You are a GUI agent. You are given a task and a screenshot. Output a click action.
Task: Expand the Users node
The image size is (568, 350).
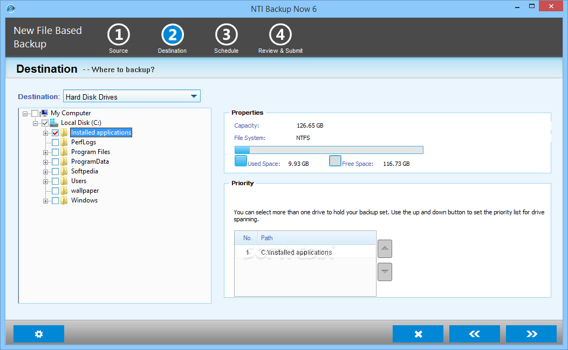coord(46,181)
